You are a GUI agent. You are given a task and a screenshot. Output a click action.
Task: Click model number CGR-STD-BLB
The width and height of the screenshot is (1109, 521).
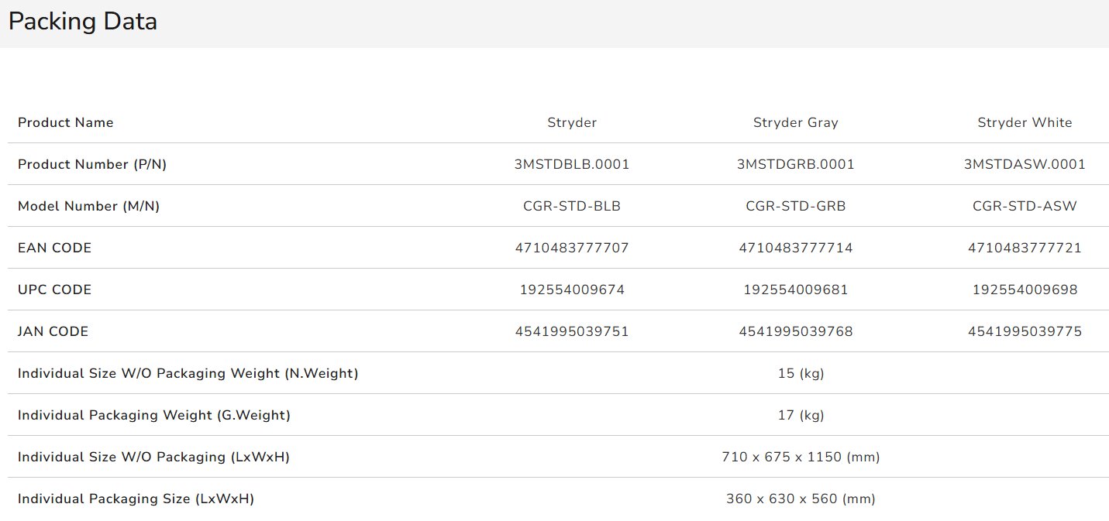coord(572,206)
